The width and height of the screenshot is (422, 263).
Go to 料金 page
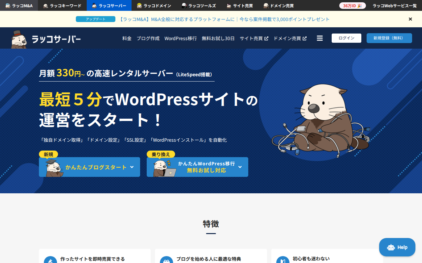[127, 38]
